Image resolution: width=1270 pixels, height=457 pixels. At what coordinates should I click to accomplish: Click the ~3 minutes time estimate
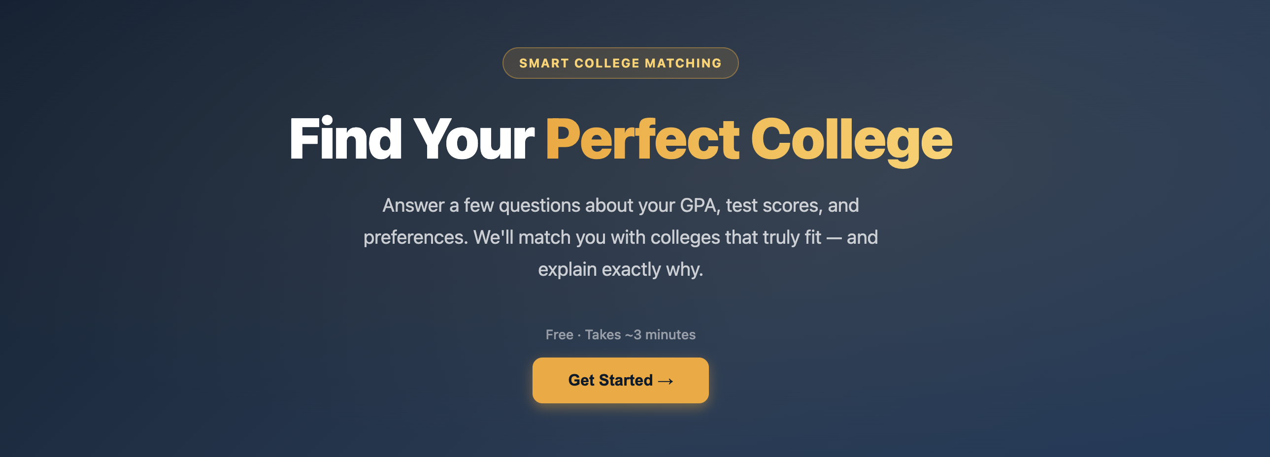[661, 334]
